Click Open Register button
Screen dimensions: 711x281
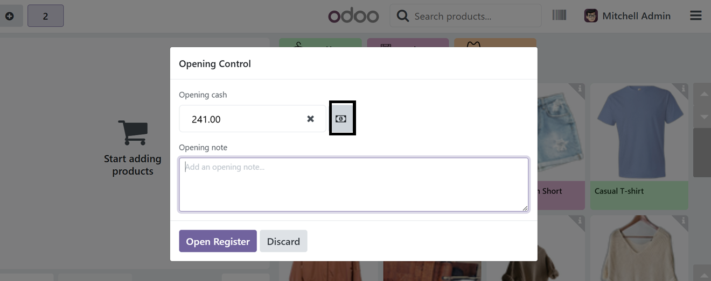click(218, 241)
